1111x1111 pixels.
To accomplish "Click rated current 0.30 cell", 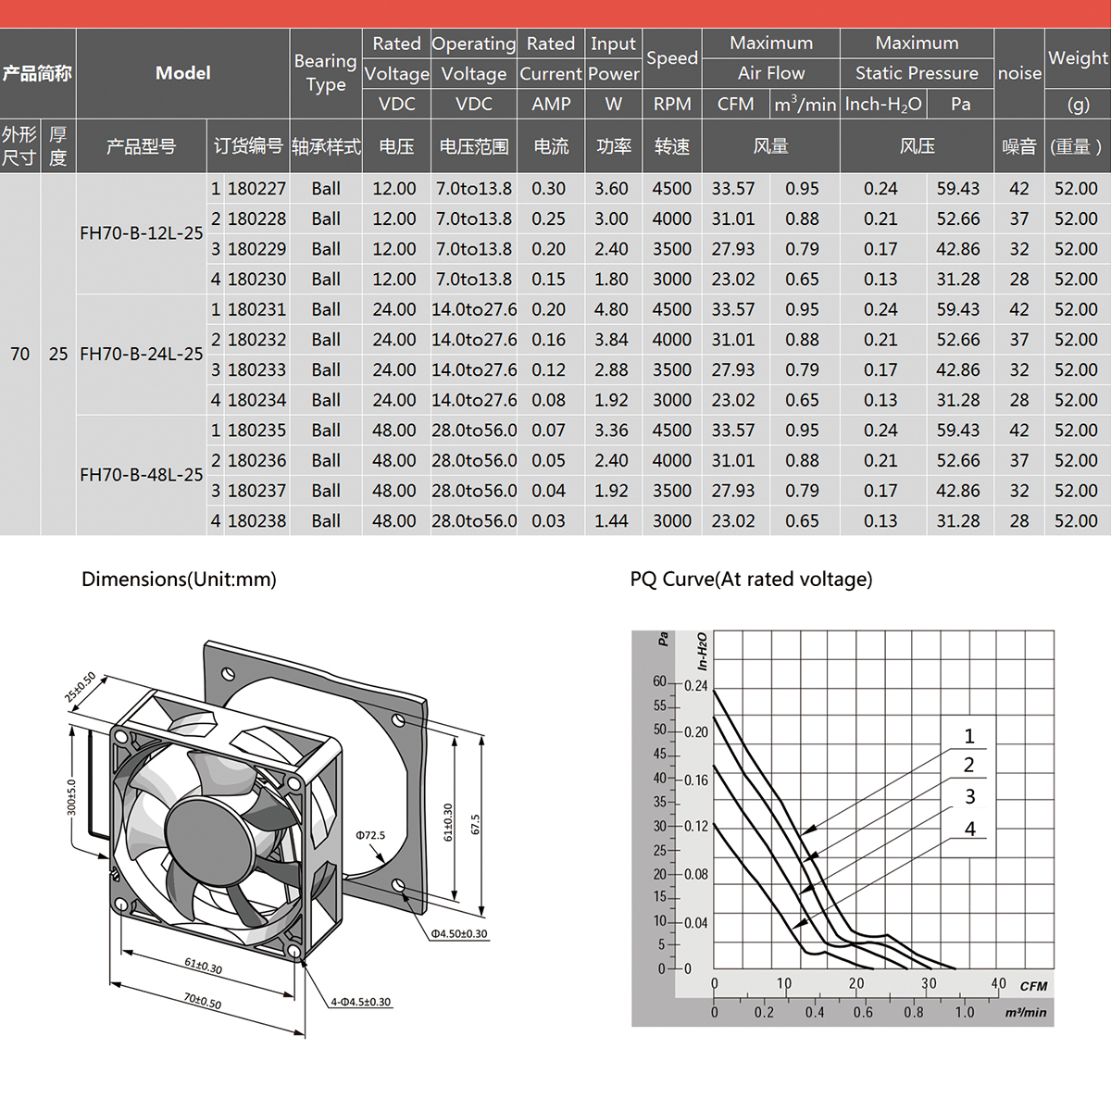I will tap(548, 189).
